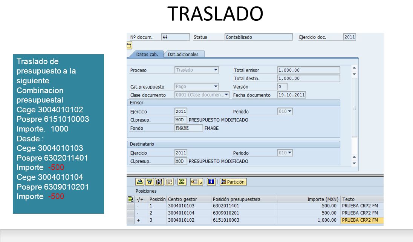Open the Emisor Período 010 dropdown
The height and width of the screenshot is (242, 413).
(x=290, y=111)
